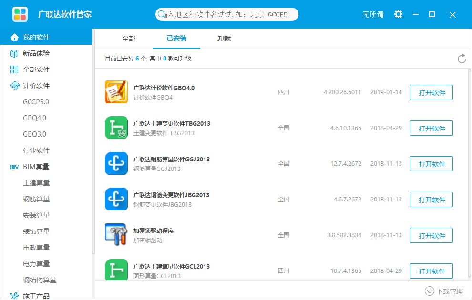Click the grid icon beside 全部软件

(14, 70)
